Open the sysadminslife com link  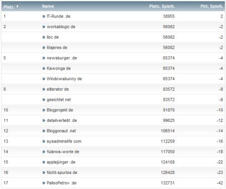tap(64, 141)
